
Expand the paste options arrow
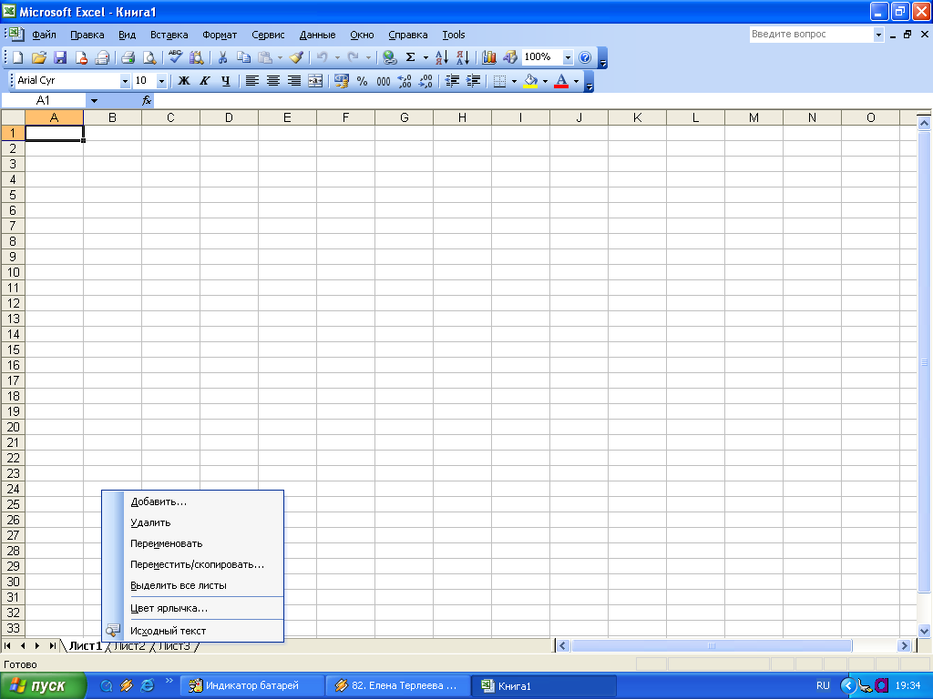coord(280,57)
